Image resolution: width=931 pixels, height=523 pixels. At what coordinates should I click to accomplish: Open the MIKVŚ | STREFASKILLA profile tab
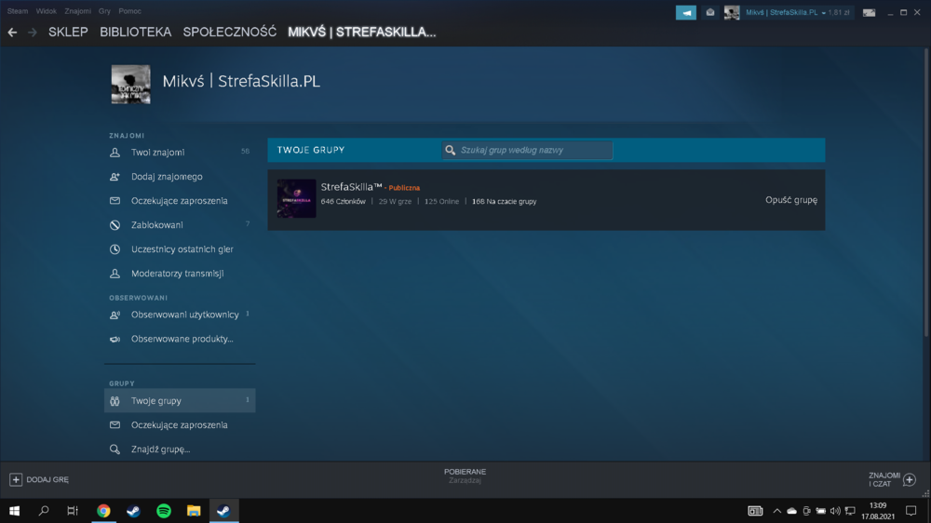tap(361, 32)
